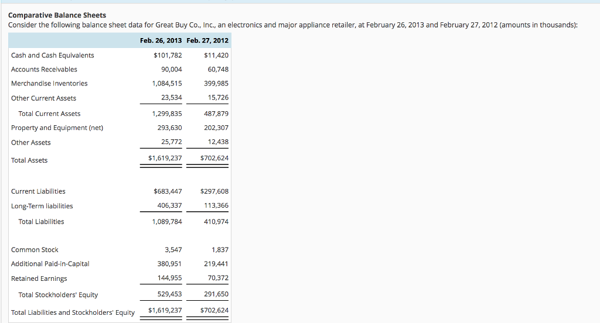
Task: Click the Common Stock row label
Action: 35,250
